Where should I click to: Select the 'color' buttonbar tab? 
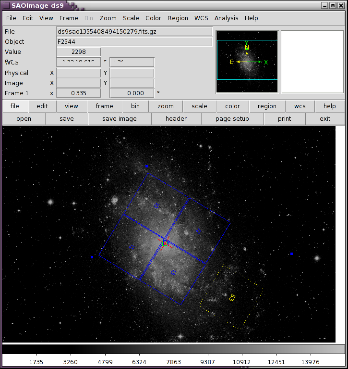(232, 106)
